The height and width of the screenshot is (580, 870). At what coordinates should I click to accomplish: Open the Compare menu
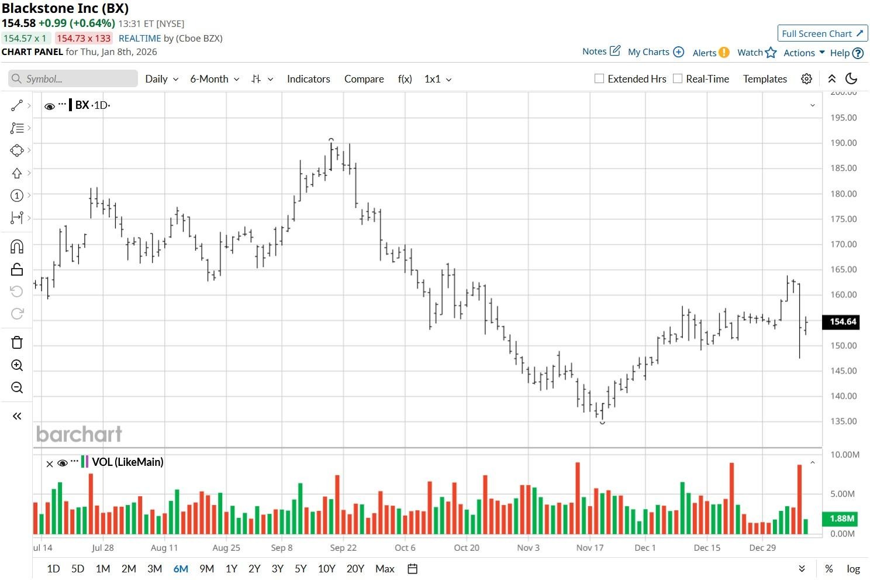(x=364, y=79)
